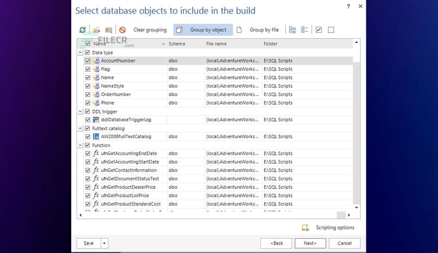This screenshot has width=438, height=253.
Task: Click the vertical scrollbar down arrow
Action: point(356,208)
